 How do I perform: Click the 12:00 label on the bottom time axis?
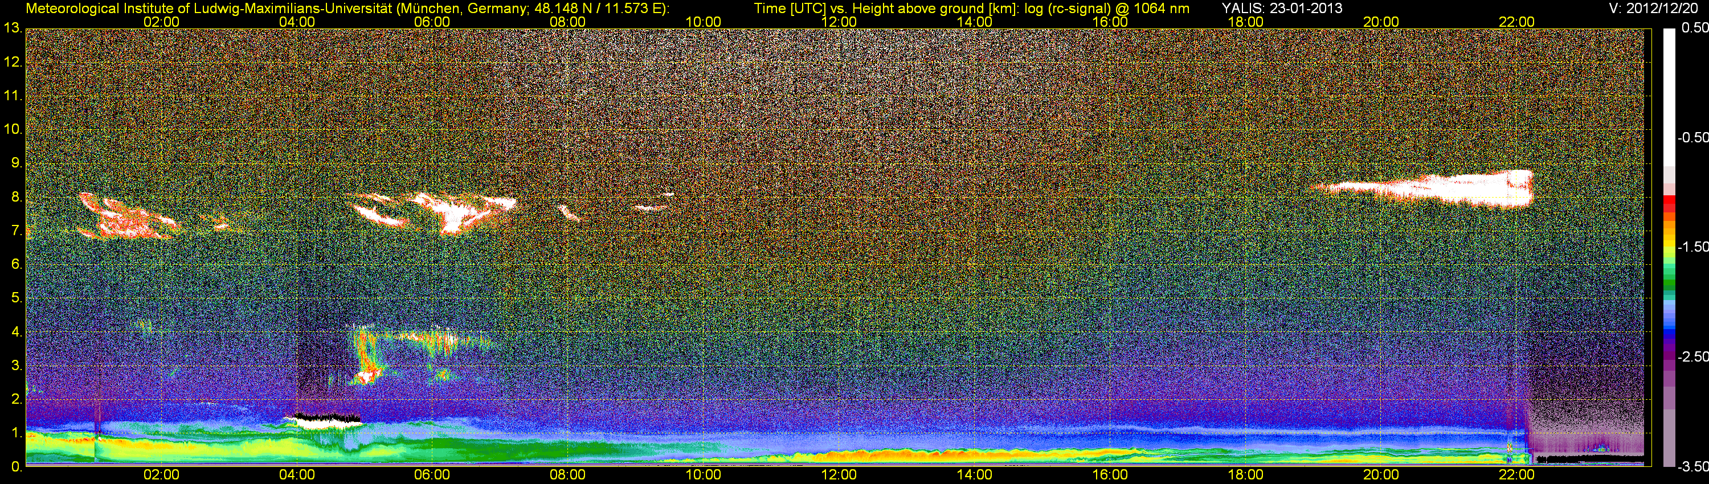click(839, 475)
